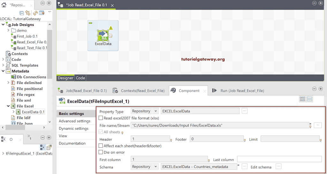This screenshot has width=327, height=174.
Task: Refresh the repository tree
Action: pos(35,13)
